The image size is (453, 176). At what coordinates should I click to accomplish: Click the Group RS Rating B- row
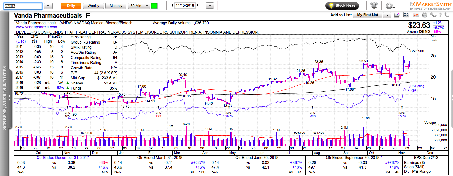click(94, 42)
